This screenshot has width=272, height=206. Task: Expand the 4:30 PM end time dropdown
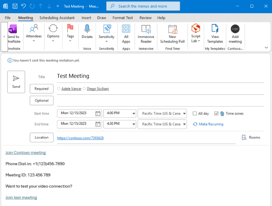[134, 124]
